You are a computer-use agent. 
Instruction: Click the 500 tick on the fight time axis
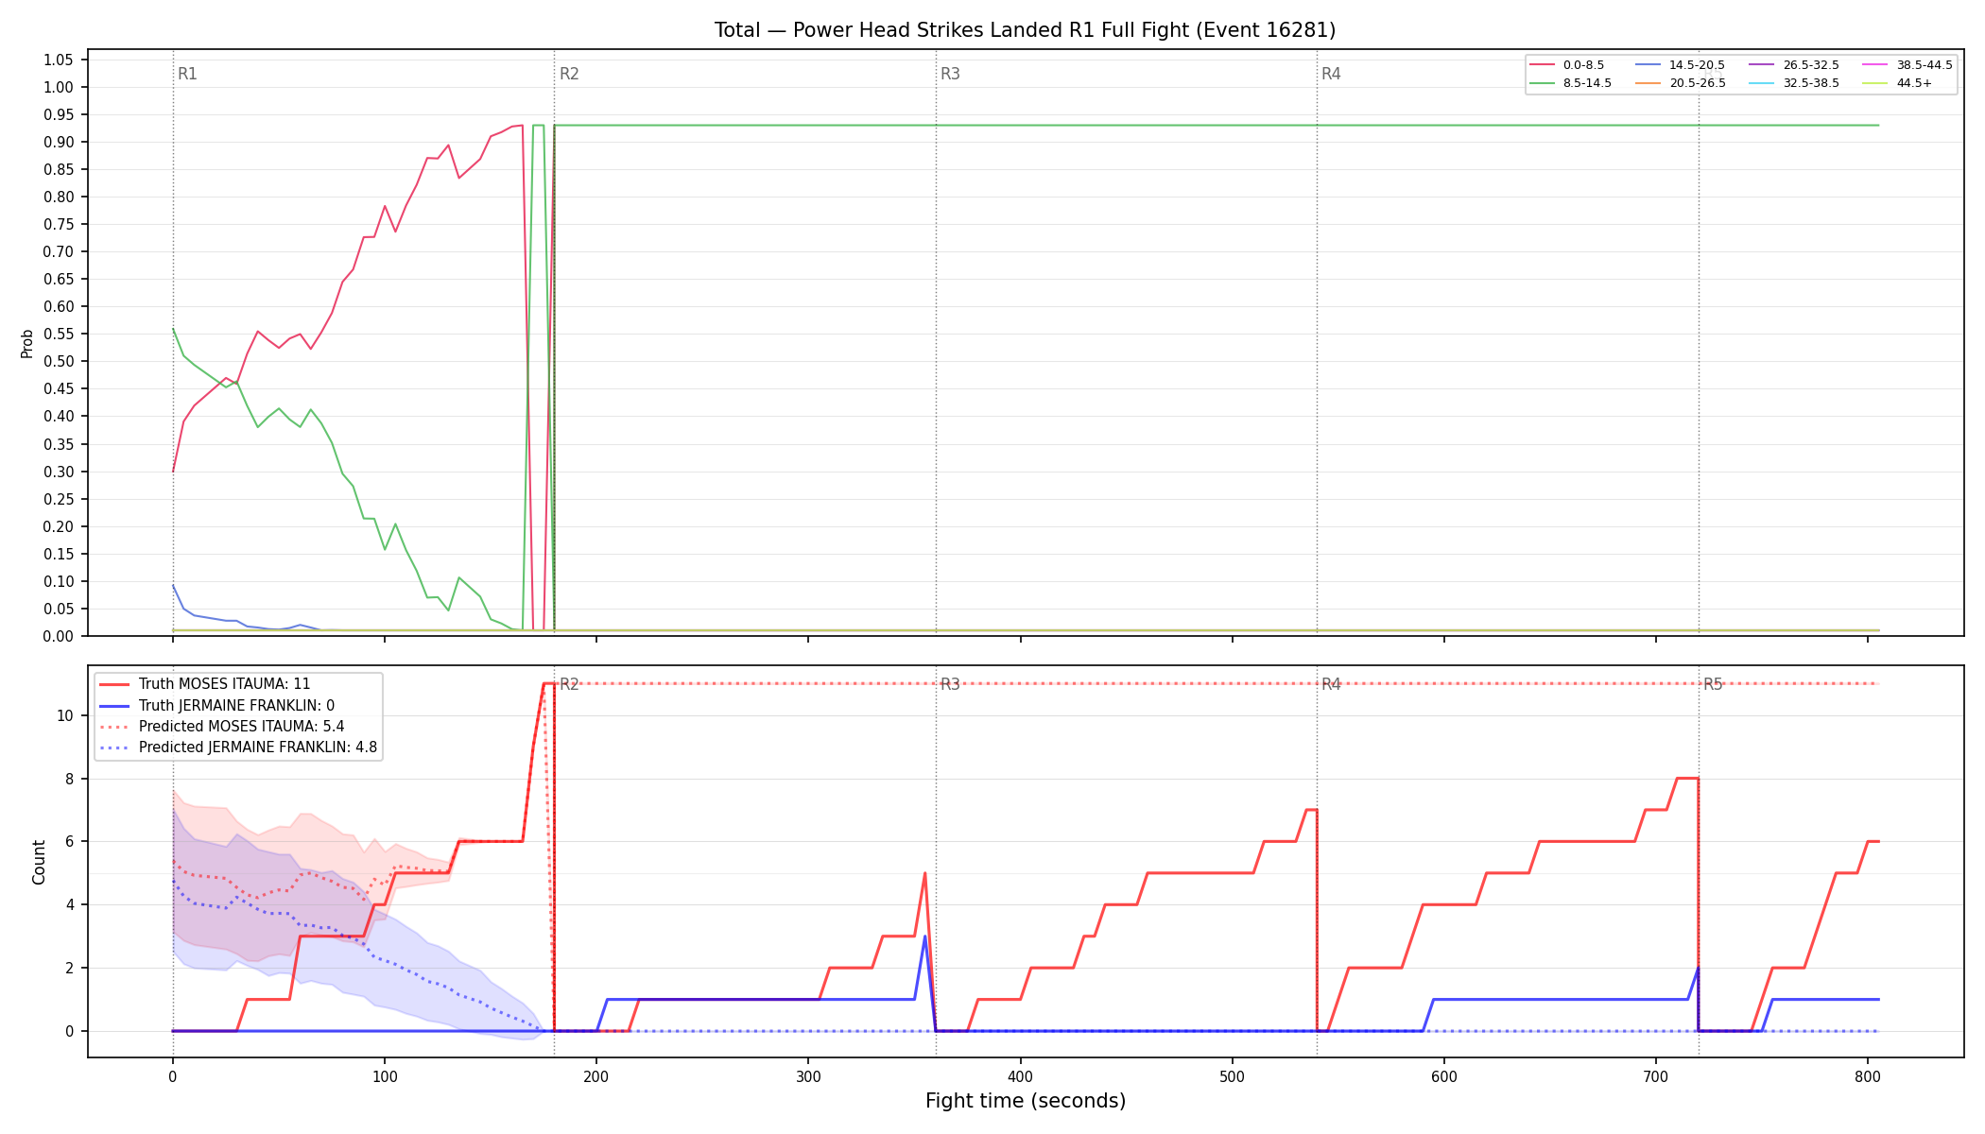click(x=1232, y=1076)
